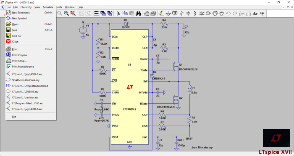Open recent file 160.asc
Viewport: 294px width, 156px height.
pyautogui.click(x=31, y=103)
